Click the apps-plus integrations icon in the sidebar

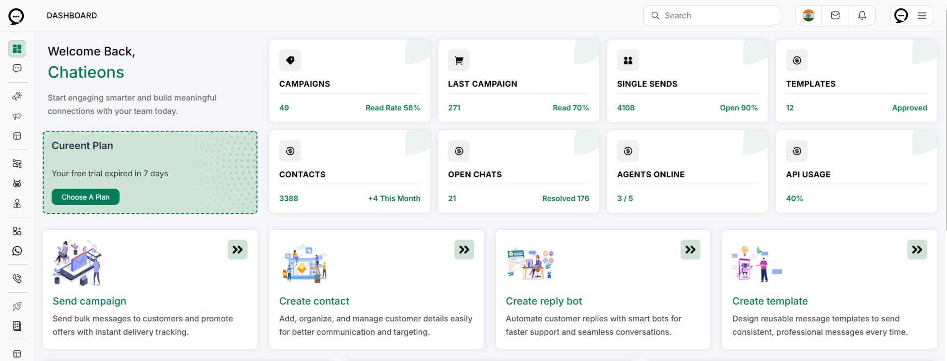[17, 231]
